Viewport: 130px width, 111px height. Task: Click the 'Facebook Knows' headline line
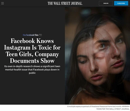click(32, 41)
